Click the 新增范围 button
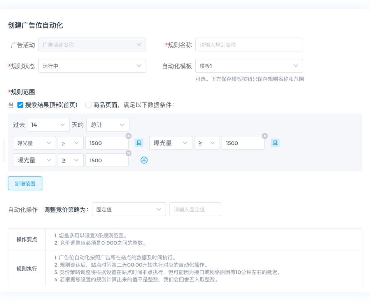Screen dimensions: 370x302 click(25, 183)
